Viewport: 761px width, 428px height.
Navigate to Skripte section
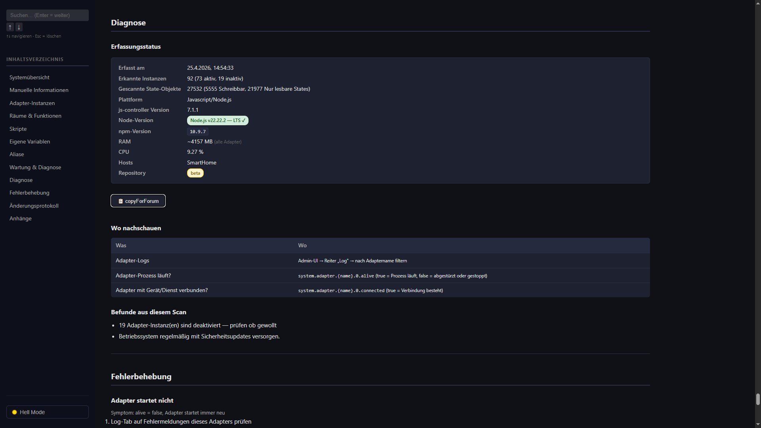(18, 129)
